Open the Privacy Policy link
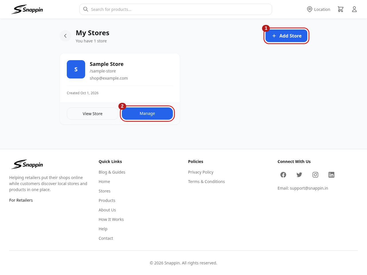Screen dimensions: 367x275 (x=201, y=172)
